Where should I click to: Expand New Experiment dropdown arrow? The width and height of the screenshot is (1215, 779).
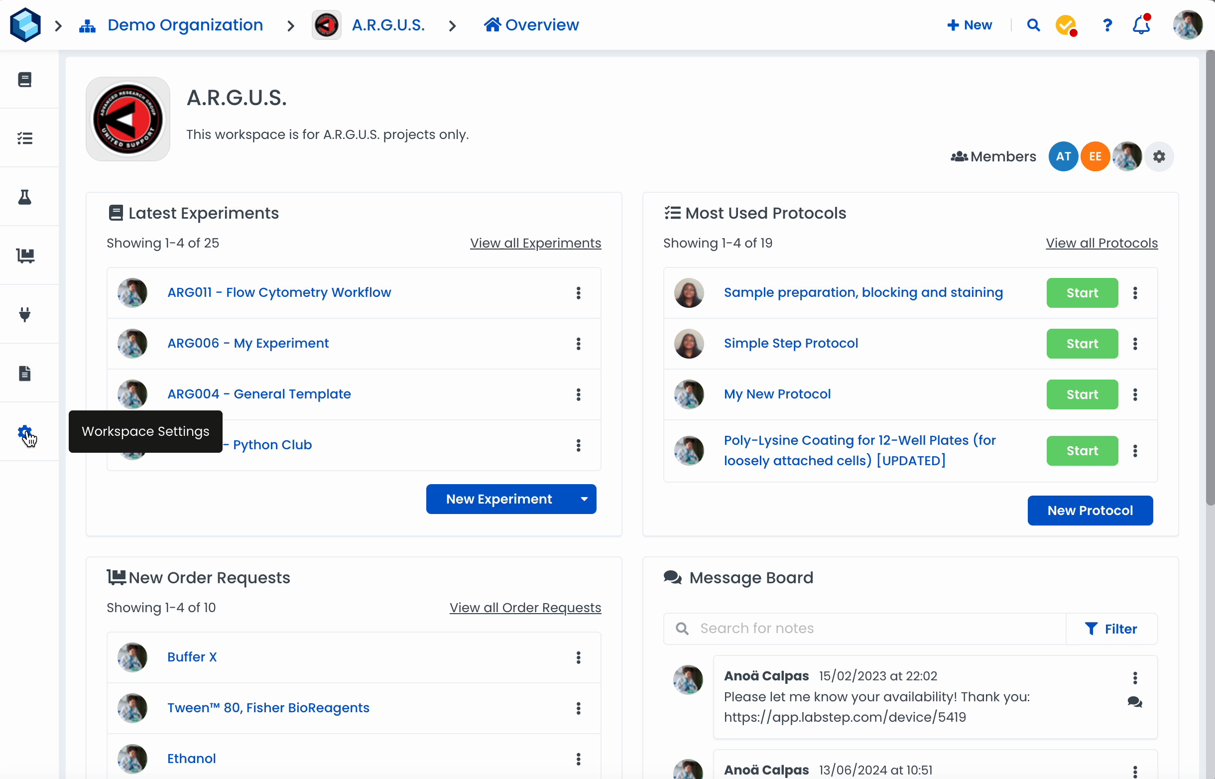(584, 499)
